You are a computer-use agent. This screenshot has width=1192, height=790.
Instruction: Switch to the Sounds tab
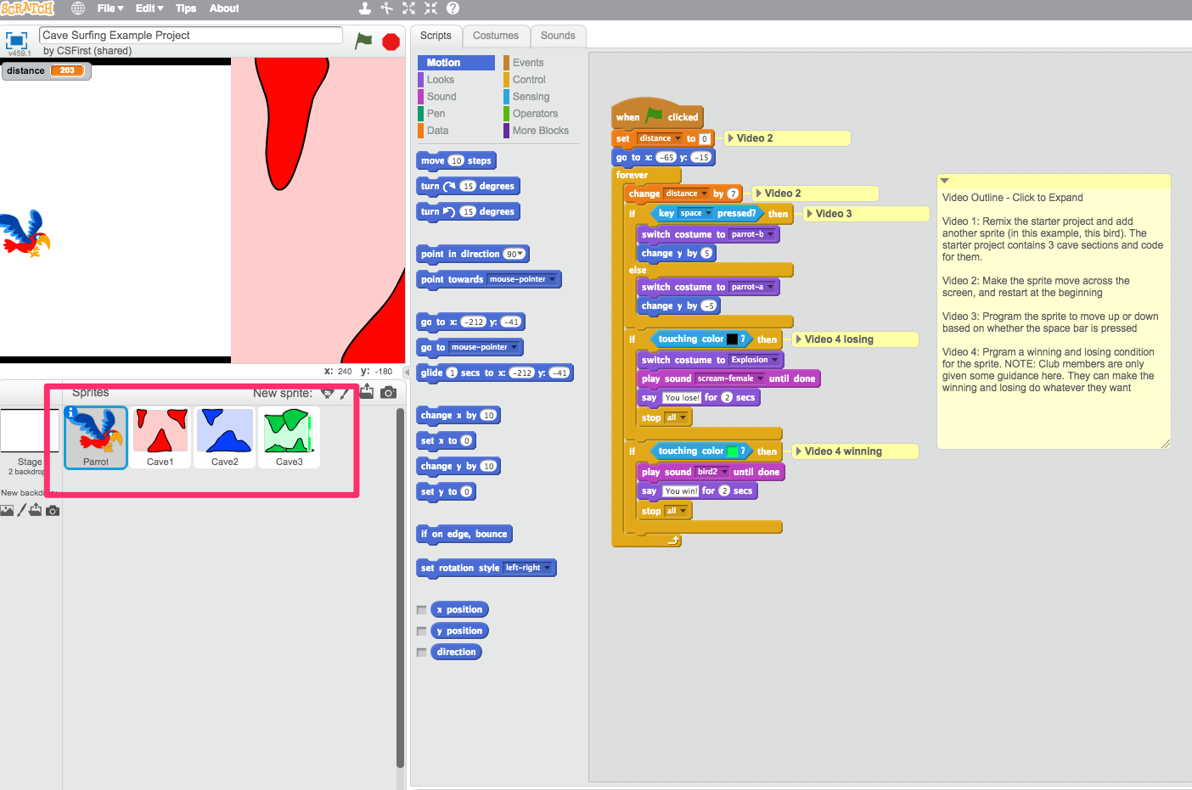[x=558, y=36]
